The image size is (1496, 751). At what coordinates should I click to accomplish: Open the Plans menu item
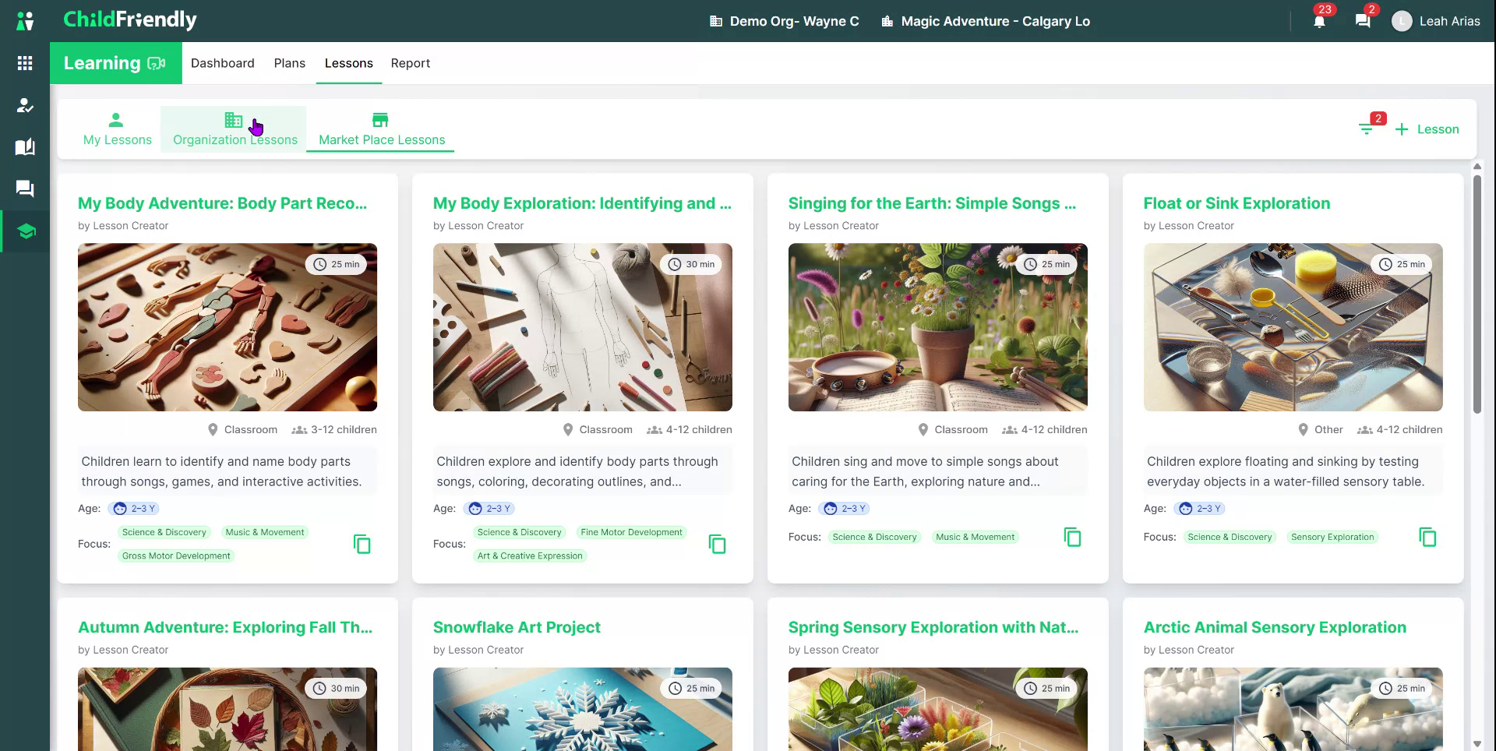290,63
